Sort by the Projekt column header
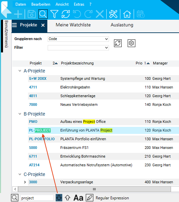Viewport: 179px width, 202px height. click(36, 63)
